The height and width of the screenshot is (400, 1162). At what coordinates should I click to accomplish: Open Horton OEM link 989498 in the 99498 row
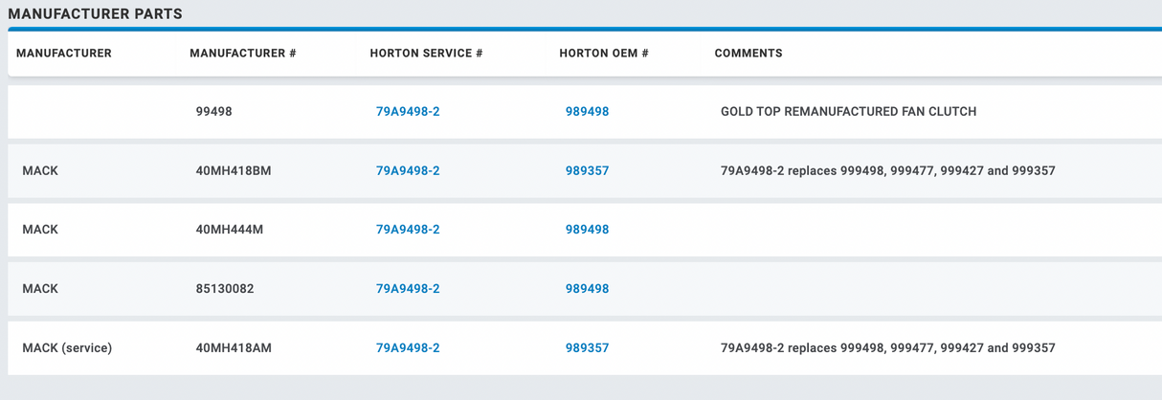pyautogui.click(x=587, y=112)
